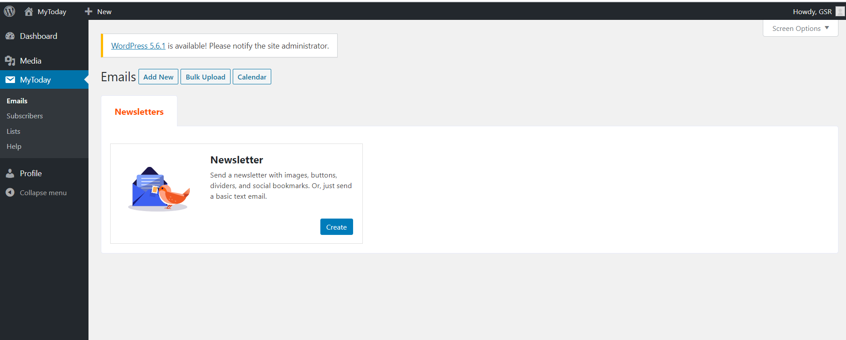The height and width of the screenshot is (340, 846).
Task: Go to the Lists submenu item
Action: click(x=13, y=132)
